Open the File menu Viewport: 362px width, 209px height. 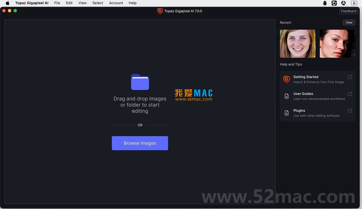pos(57,3)
